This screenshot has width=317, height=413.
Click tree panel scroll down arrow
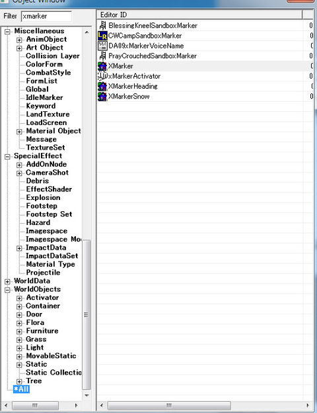coord(87,395)
